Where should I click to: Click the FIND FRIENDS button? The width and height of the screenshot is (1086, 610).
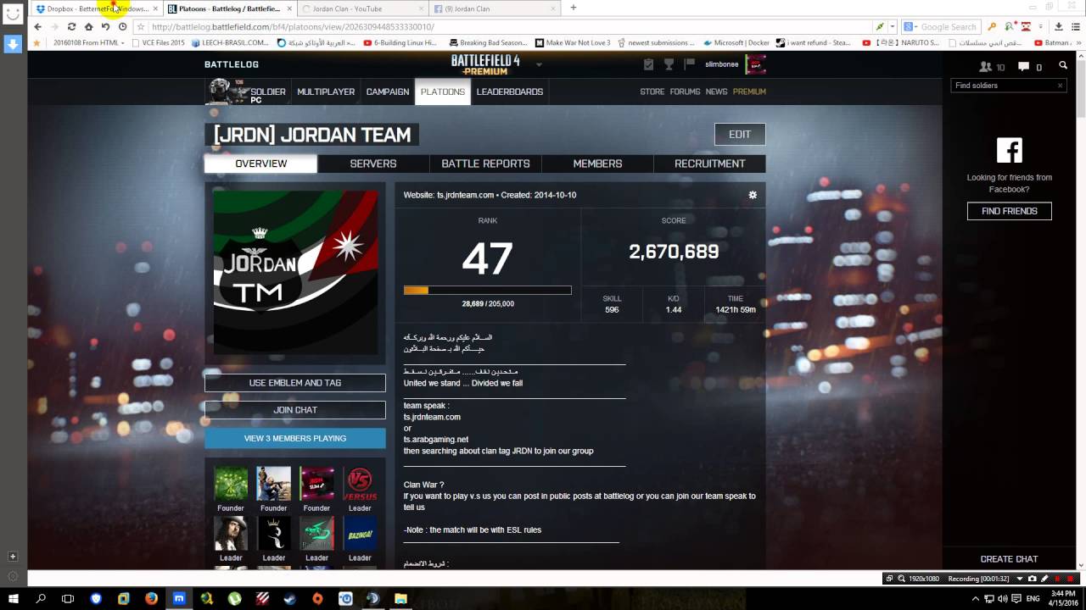pos(1010,211)
